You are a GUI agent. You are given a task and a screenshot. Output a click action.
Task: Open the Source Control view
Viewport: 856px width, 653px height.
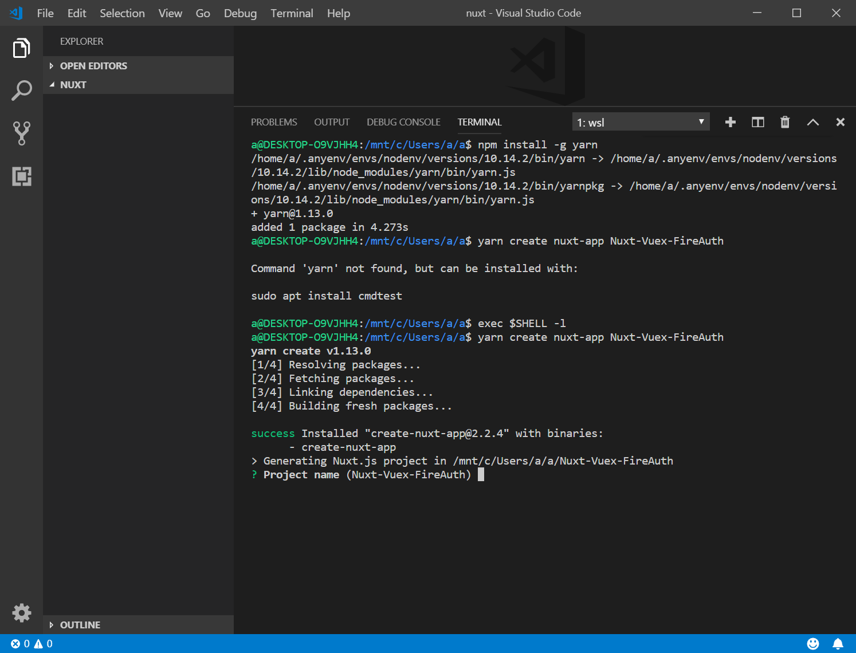[x=21, y=133]
